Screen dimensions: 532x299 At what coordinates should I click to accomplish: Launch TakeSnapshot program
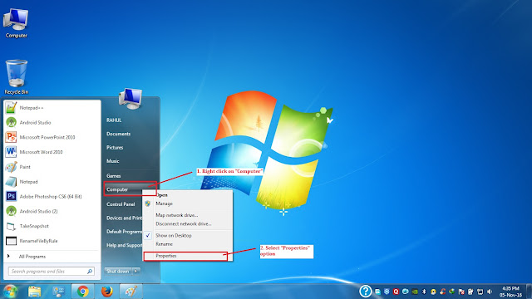click(52, 226)
